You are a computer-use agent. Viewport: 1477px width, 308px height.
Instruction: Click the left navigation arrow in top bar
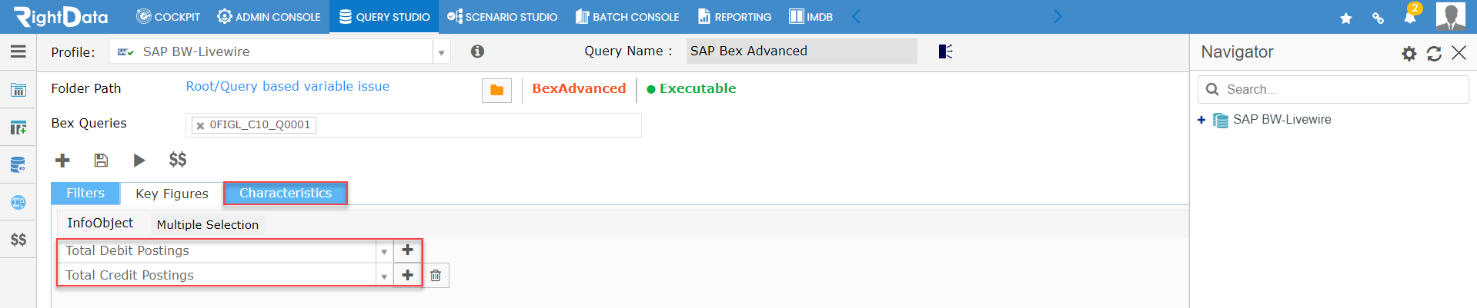856,17
